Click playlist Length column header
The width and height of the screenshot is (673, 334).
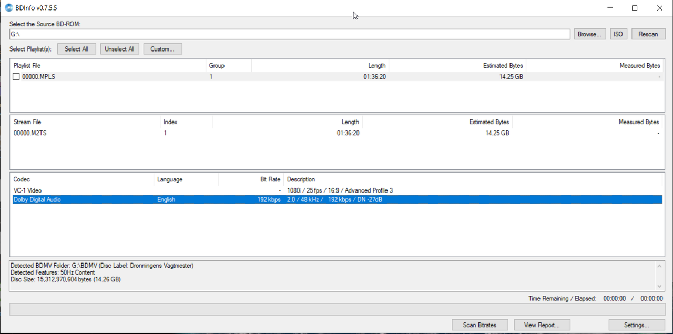click(320, 66)
